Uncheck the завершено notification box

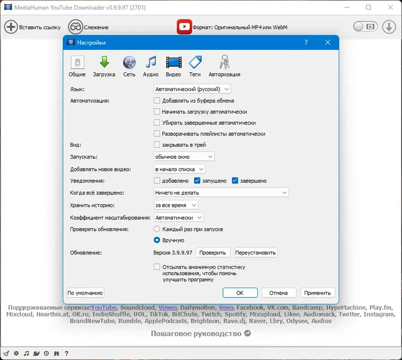point(235,181)
